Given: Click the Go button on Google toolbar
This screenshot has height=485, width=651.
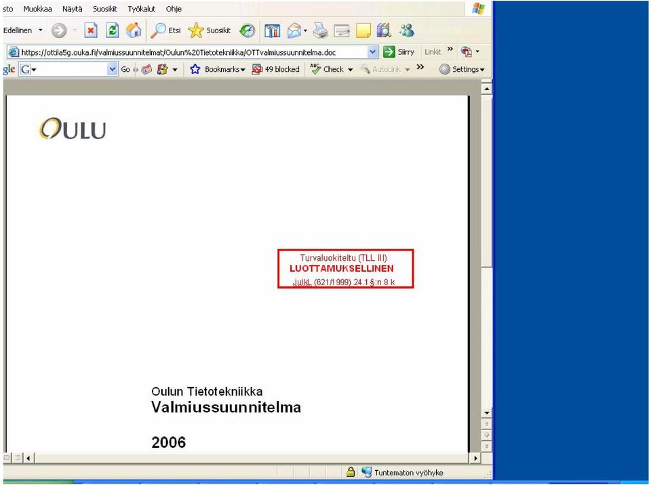Looking at the screenshot, I should tap(125, 69).
